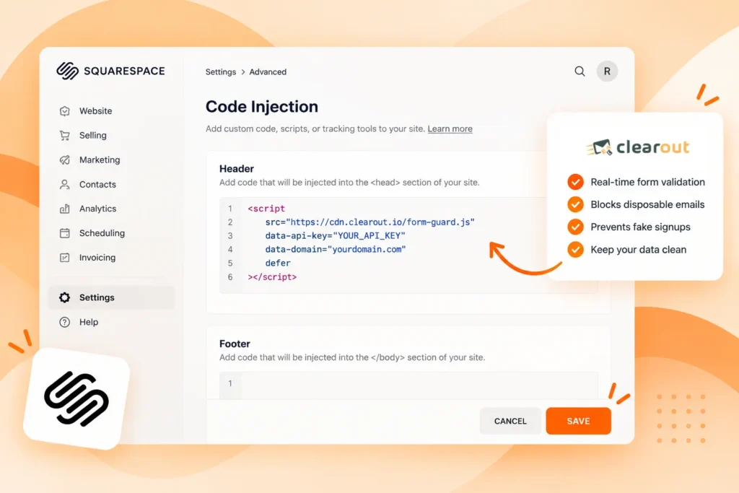Click Advanced in the breadcrumb
739x493 pixels.
click(x=268, y=71)
